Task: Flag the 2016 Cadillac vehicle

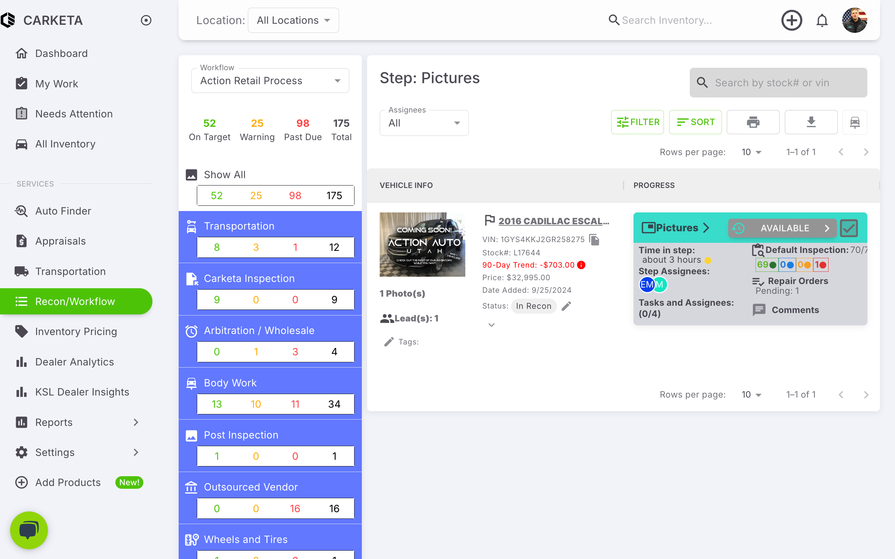Action: [x=490, y=220]
